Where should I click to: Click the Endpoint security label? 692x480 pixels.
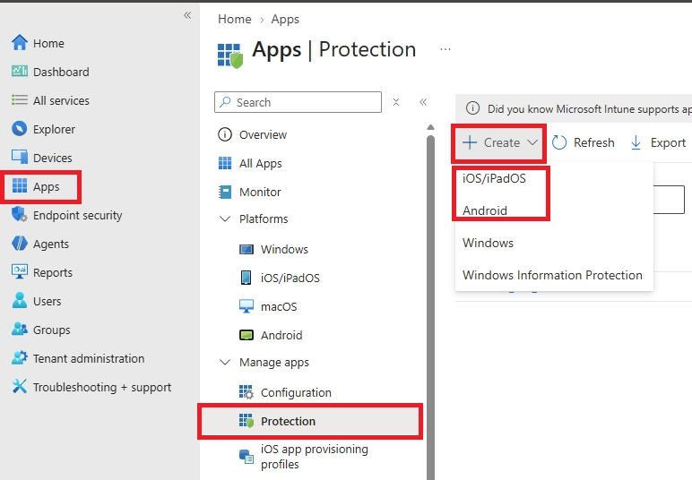[x=78, y=215]
